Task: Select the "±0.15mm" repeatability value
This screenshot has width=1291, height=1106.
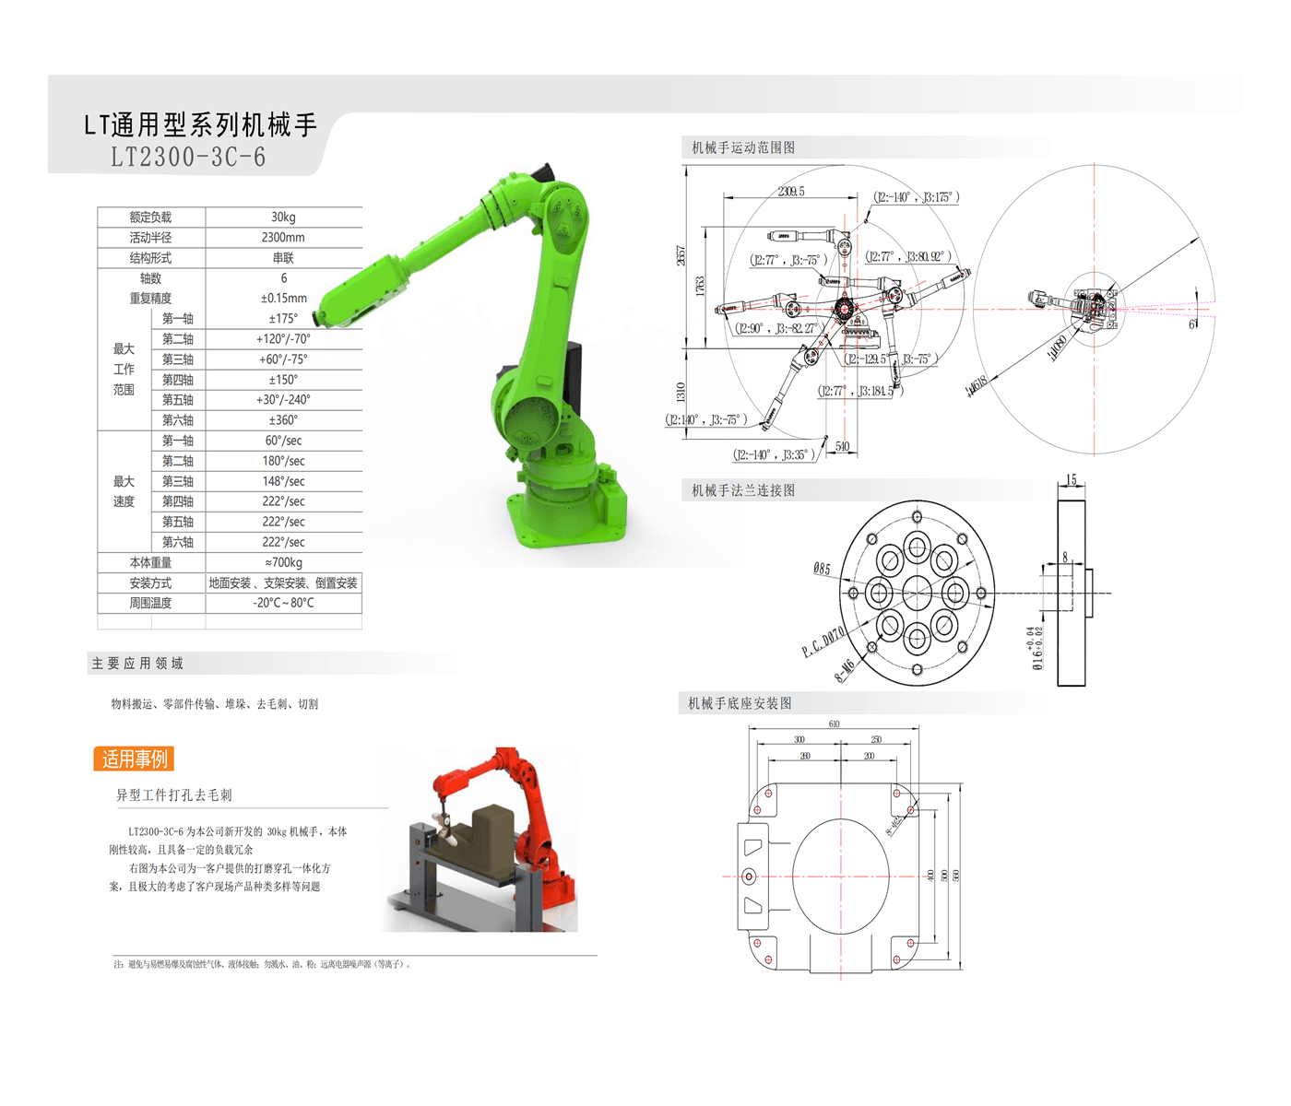Action: click(x=283, y=299)
